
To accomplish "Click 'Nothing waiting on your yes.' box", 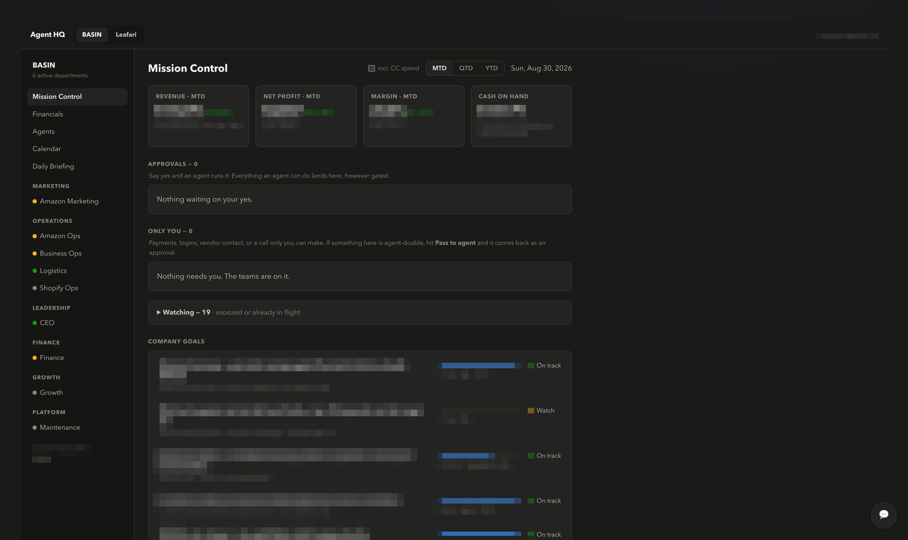I will coord(360,199).
